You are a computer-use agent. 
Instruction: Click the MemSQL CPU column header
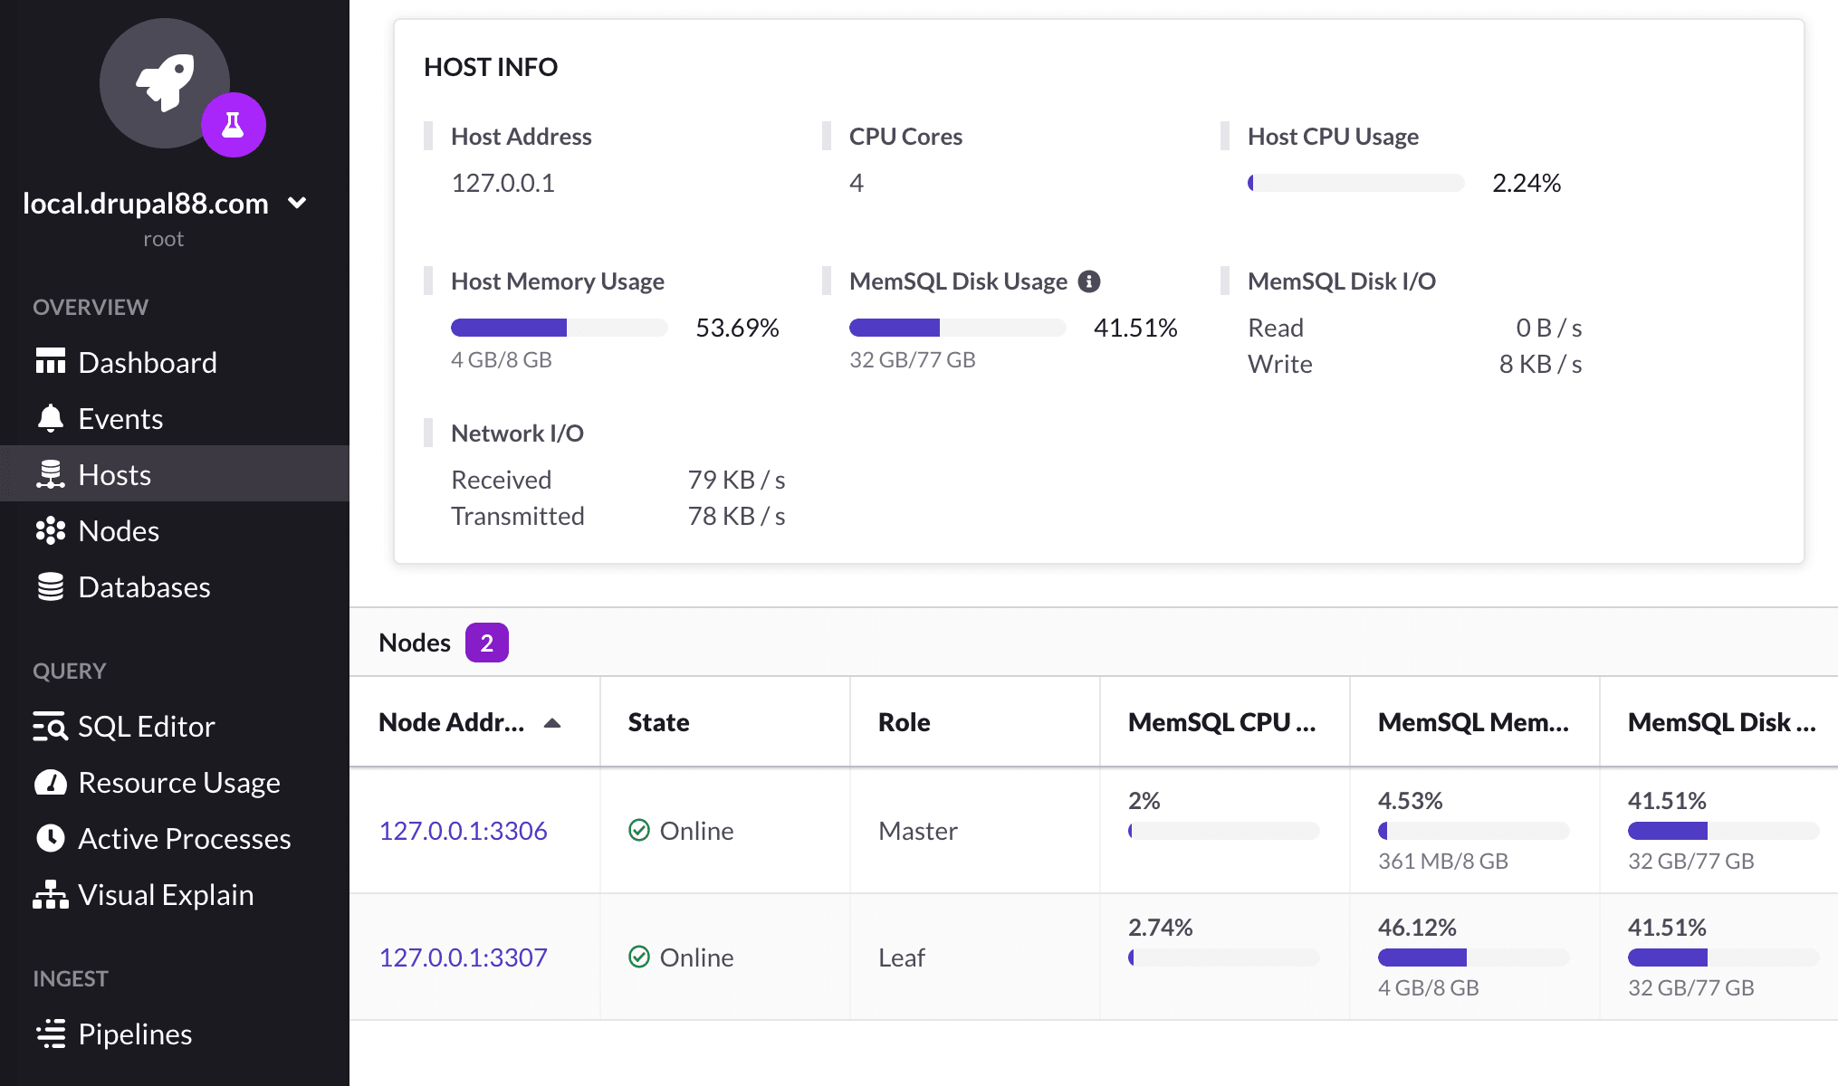pyautogui.click(x=1221, y=722)
